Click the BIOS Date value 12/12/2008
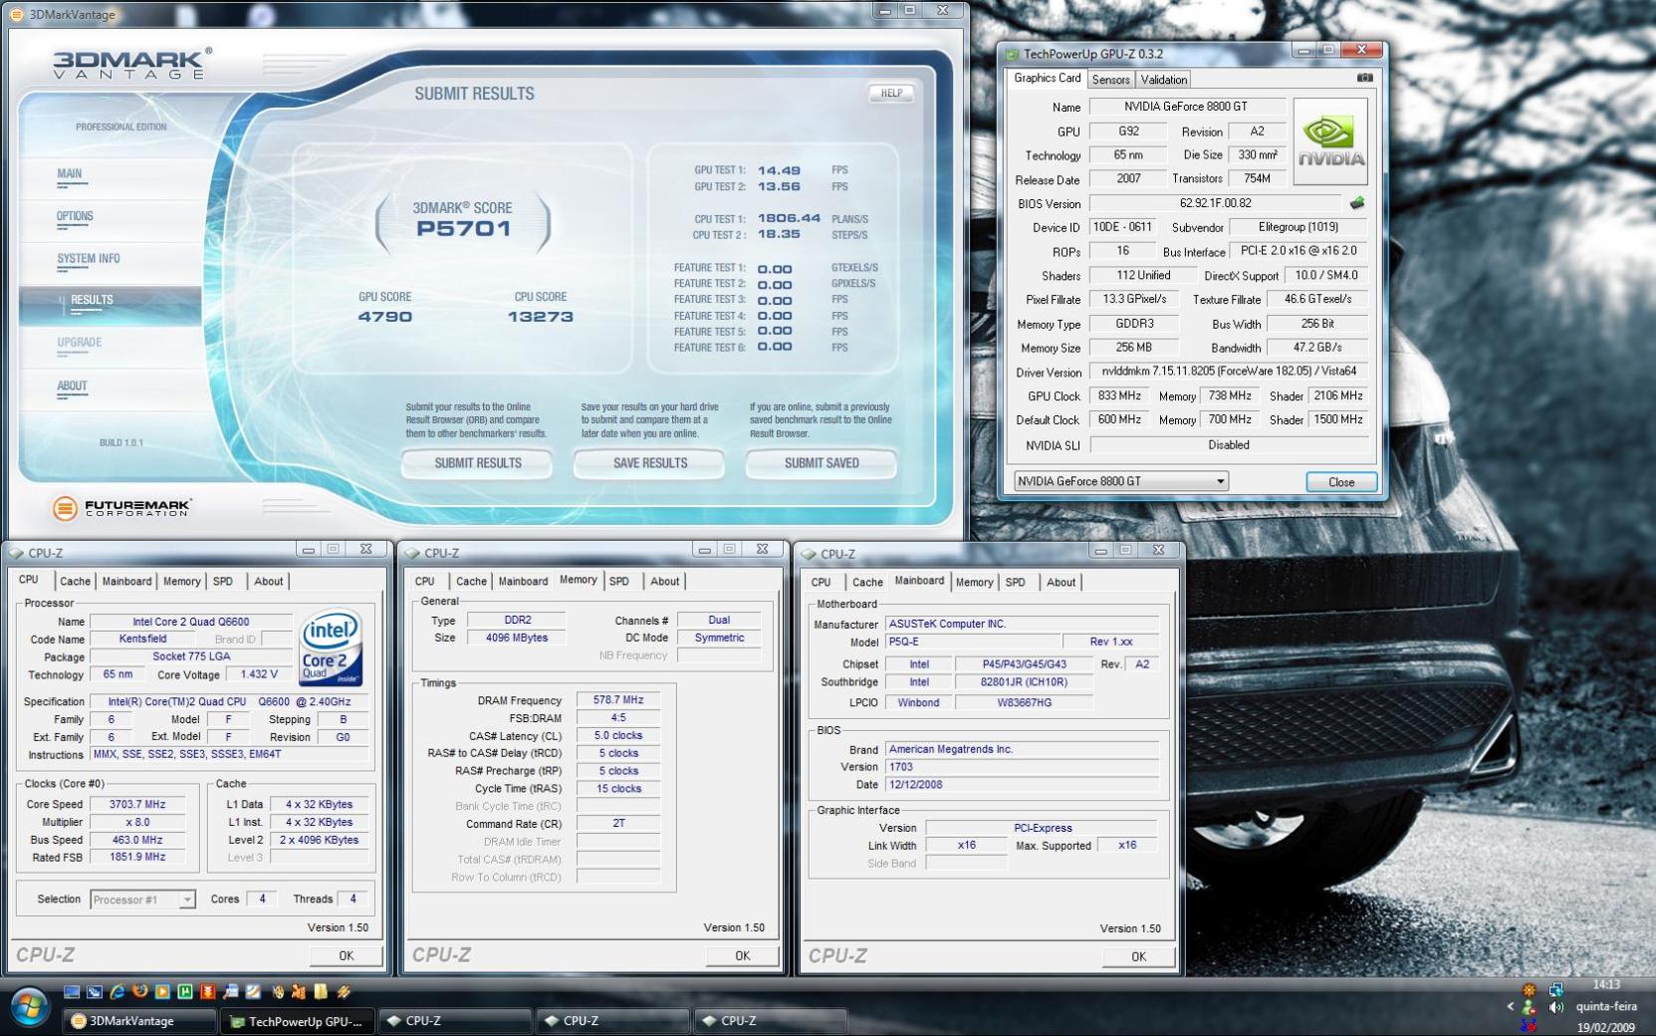The width and height of the screenshot is (1656, 1036). tap(1022, 785)
